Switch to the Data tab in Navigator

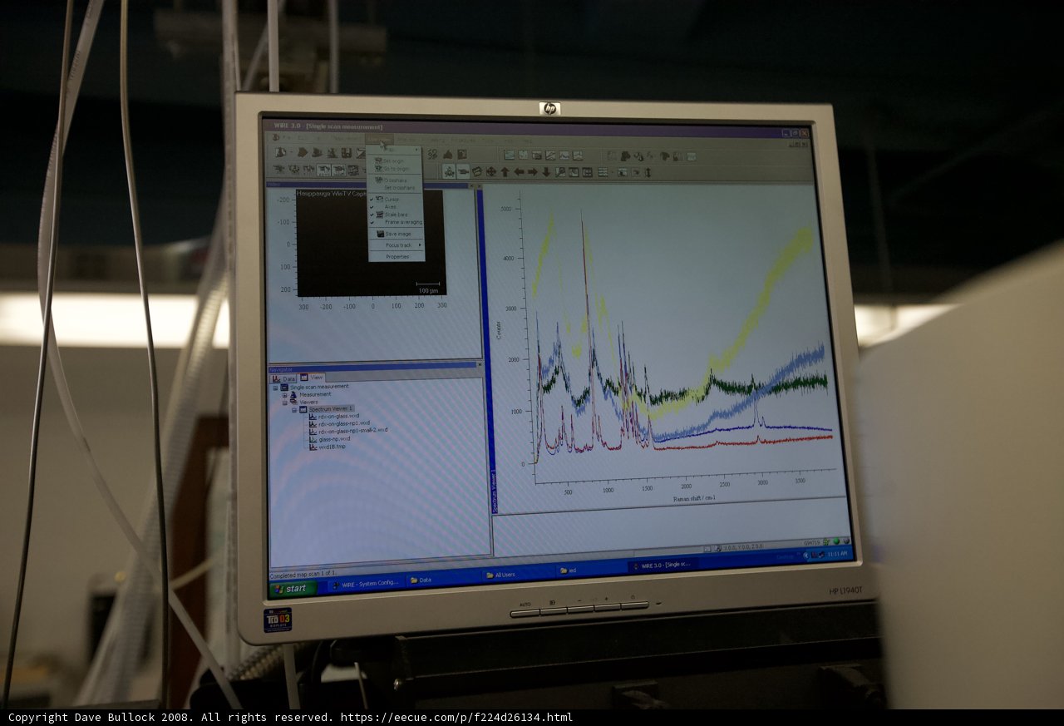coord(283,378)
